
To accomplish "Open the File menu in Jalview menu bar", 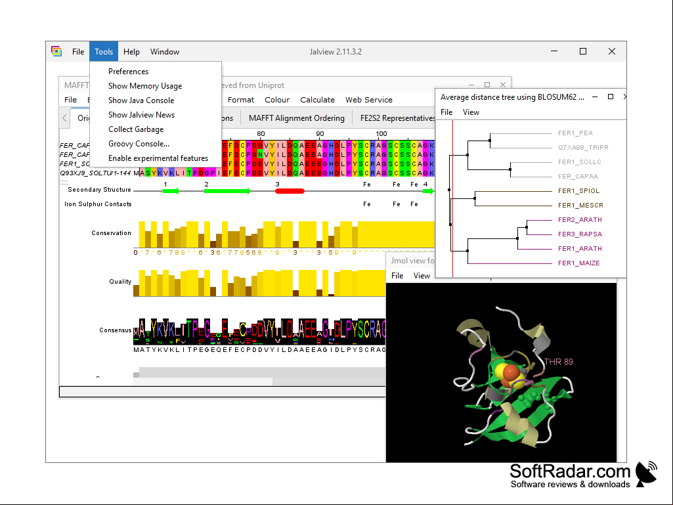I will tap(78, 51).
